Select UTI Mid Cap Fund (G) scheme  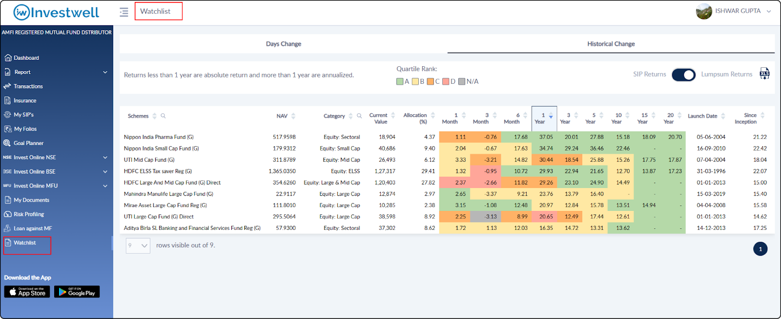click(x=149, y=160)
